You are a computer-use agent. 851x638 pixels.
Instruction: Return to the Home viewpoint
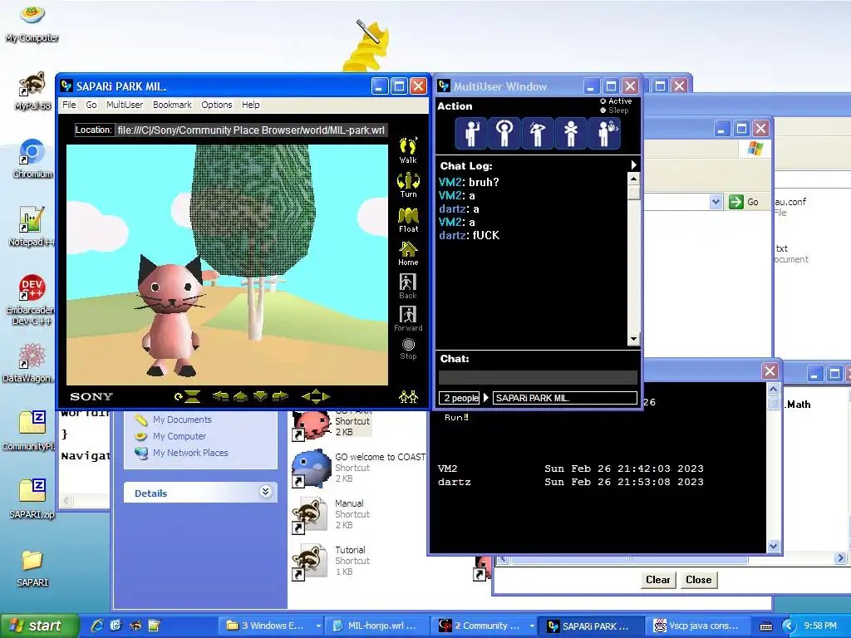pos(408,253)
